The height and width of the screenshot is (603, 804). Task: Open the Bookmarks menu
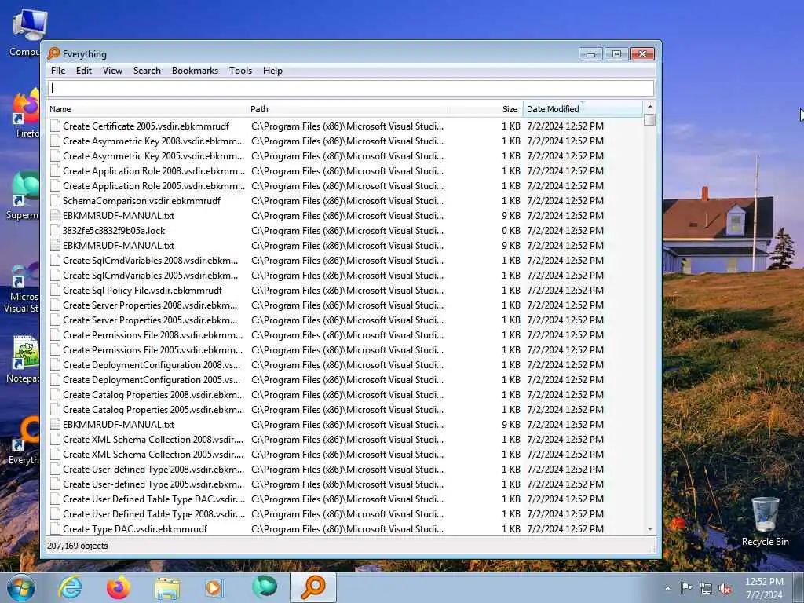[195, 71]
